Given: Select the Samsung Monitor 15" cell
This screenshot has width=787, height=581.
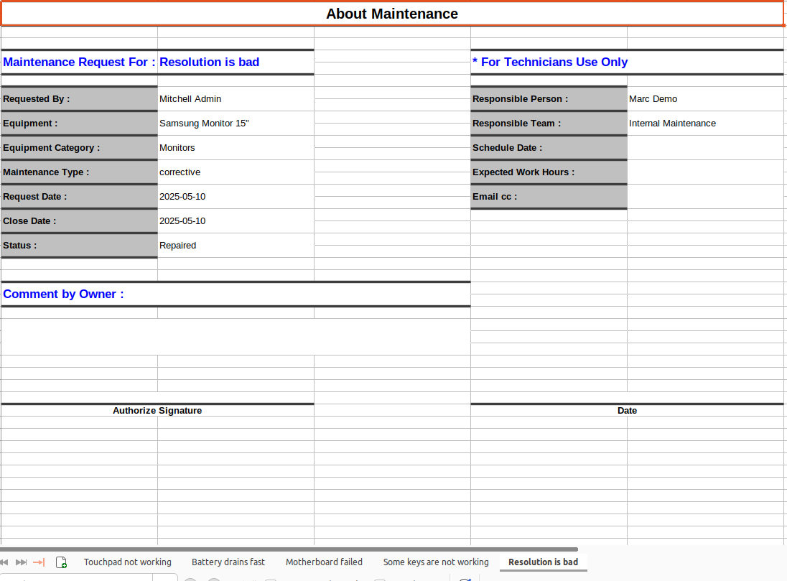Looking at the screenshot, I should tap(236, 124).
